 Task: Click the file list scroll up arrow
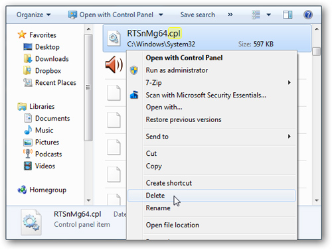[x=317, y=29]
